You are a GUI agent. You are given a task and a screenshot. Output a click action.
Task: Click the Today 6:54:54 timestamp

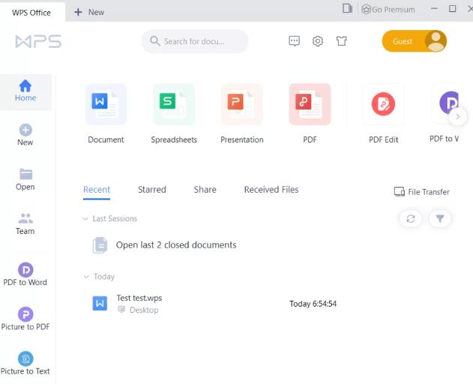coord(313,304)
